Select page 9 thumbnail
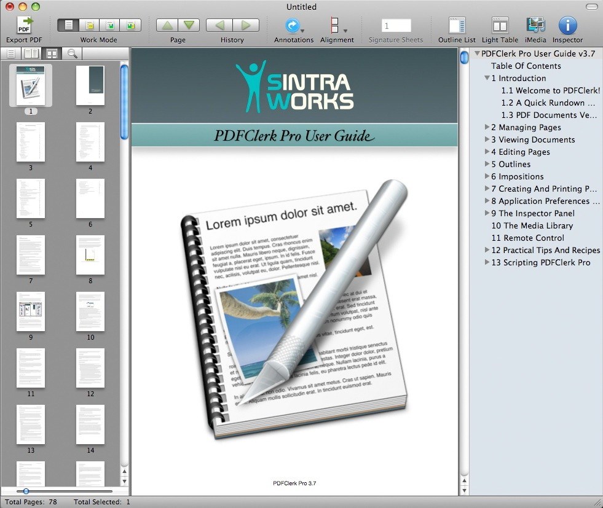 pyautogui.click(x=30, y=311)
